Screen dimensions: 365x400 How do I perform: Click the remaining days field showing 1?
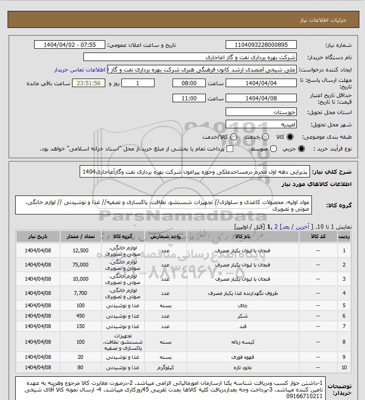[x=137, y=83]
